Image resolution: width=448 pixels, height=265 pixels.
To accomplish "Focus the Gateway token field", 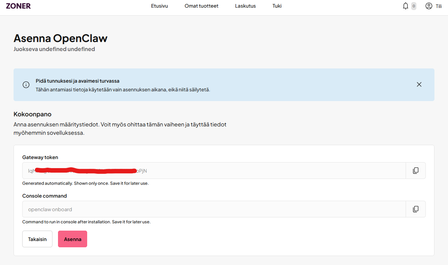I will point(214,171).
